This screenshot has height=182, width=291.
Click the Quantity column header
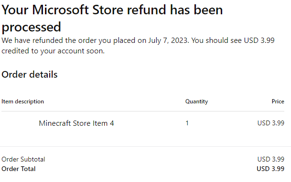pos(196,101)
